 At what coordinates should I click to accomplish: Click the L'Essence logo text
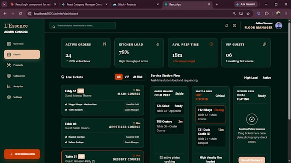pyautogui.click(x=16, y=26)
